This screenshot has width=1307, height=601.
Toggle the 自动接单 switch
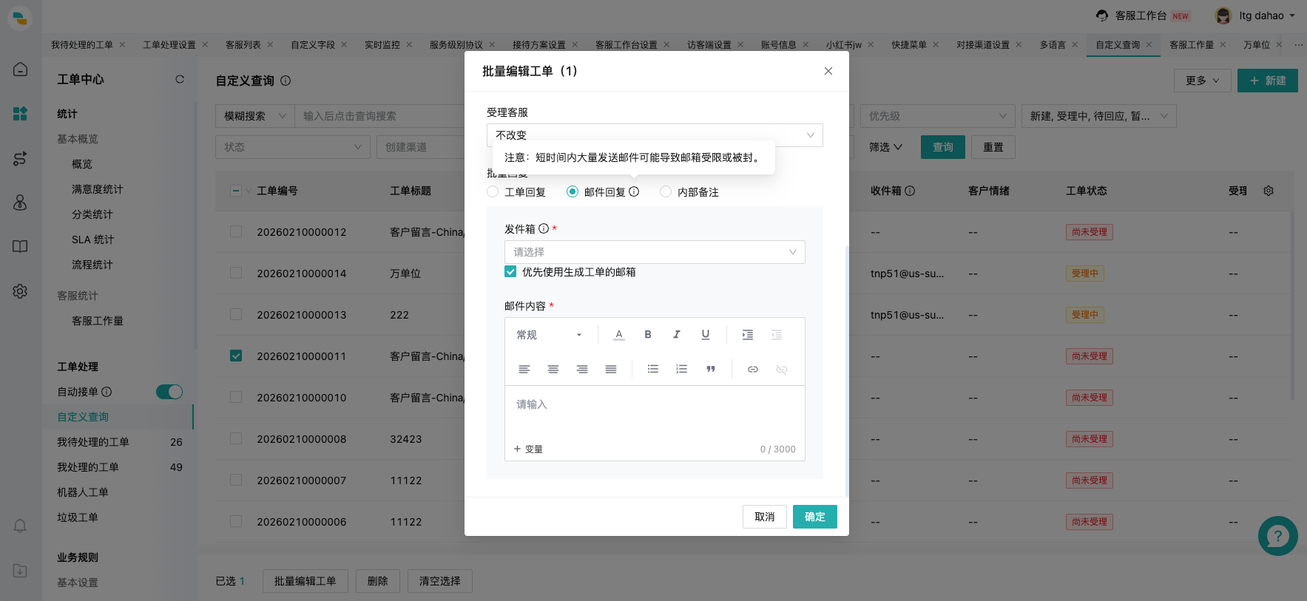(169, 392)
